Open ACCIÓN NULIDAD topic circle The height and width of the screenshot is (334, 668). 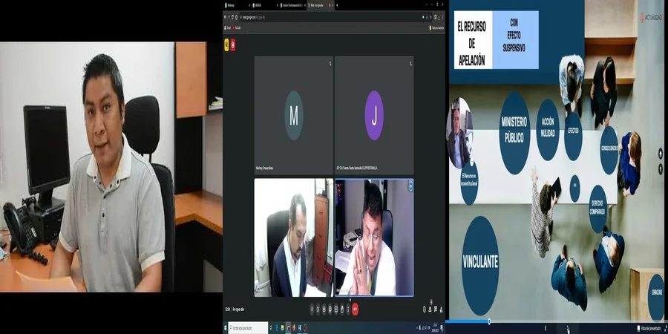coord(548,129)
